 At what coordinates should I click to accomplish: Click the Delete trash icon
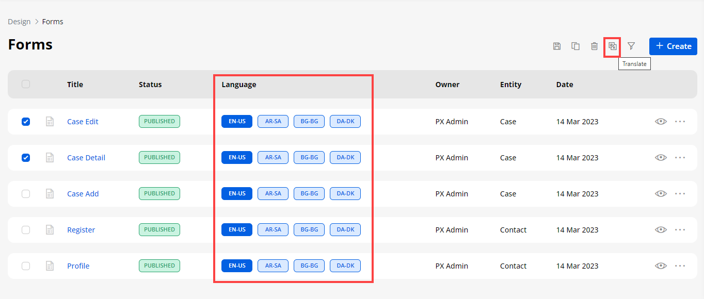click(594, 46)
